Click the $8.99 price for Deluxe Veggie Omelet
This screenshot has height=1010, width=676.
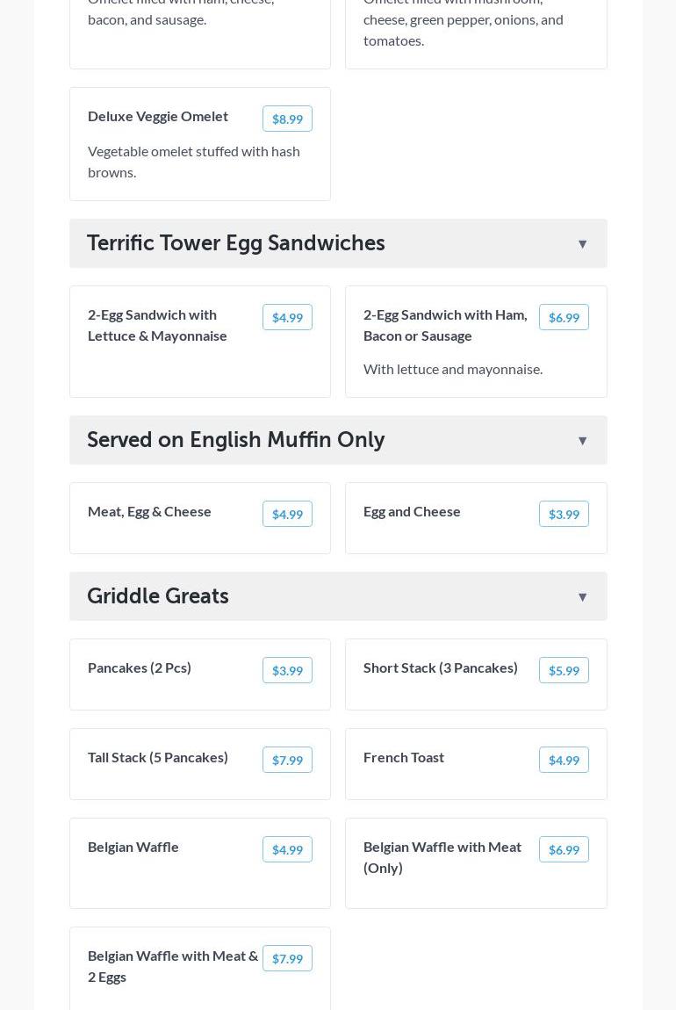[x=287, y=119]
